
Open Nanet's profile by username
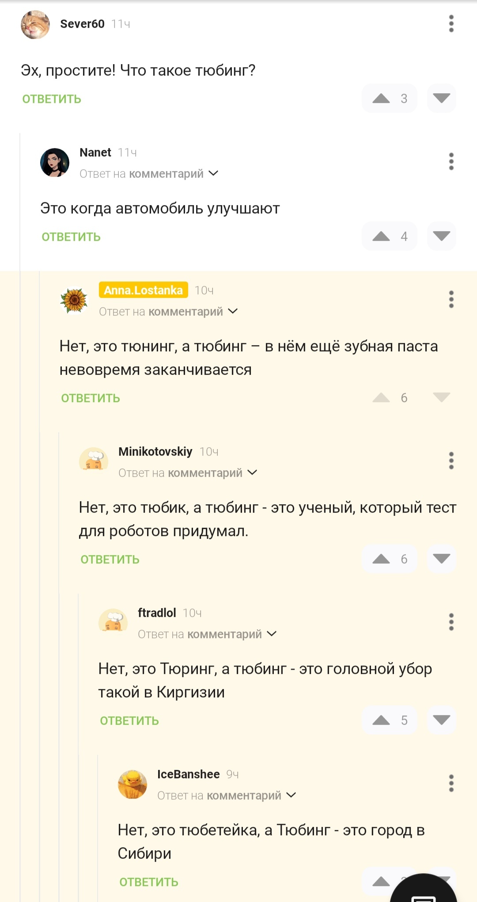point(95,152)
